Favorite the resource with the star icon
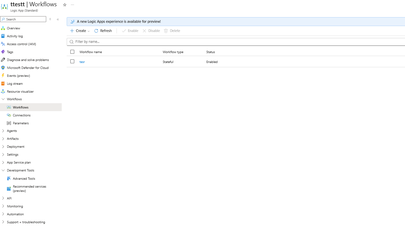Screen dimensions: 405x244 click(x=65, y=5)
